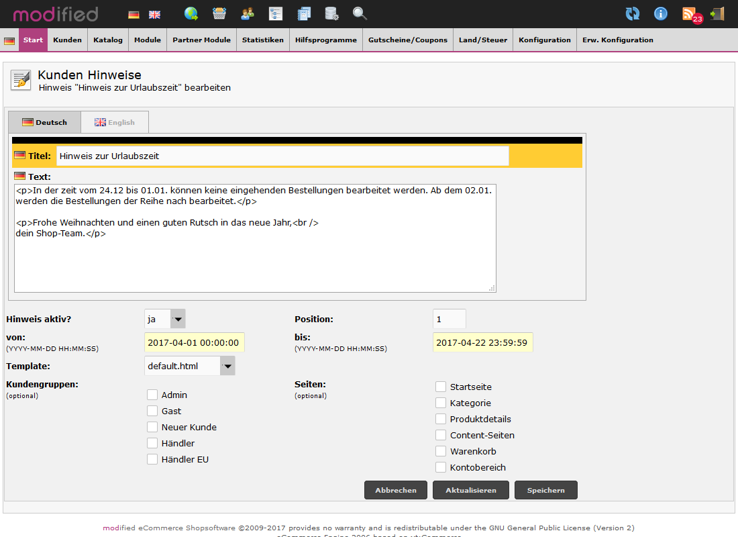Image resolution: width=738 pixels, height=537 pixels.
Task: Enable the Gast customer group checkbox
Action: (x=152, y=411)
